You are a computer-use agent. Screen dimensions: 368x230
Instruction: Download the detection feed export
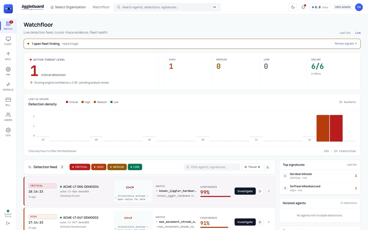click(x=267, y=167)
